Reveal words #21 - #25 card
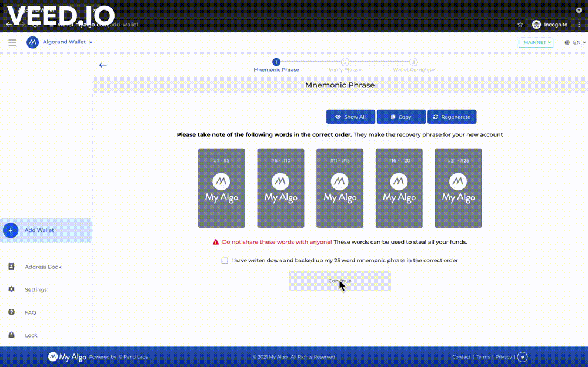The image size is (588, 367). pyautogui.click(x=458, y=188)
